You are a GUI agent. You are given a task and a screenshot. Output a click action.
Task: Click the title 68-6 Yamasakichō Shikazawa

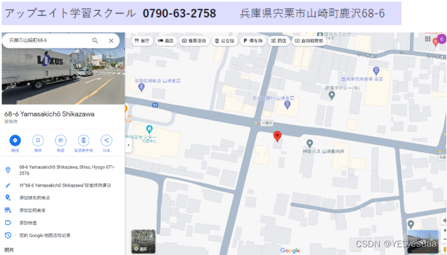coord(49,114)
